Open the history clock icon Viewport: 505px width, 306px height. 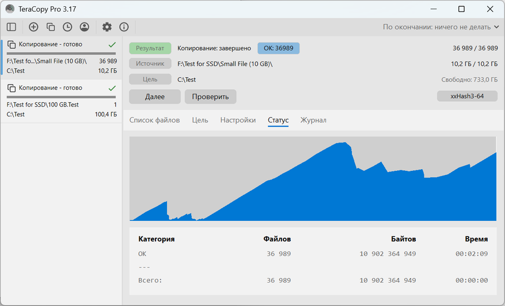pos(67,27)
